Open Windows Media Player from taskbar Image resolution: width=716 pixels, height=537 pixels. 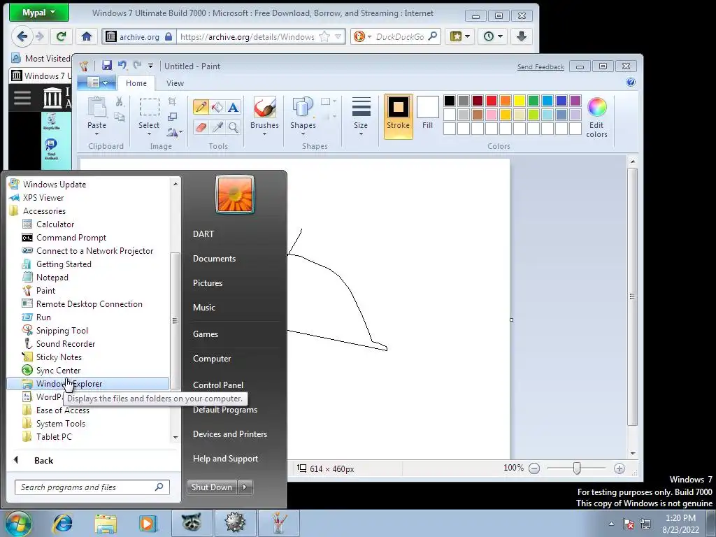(148, 523)
